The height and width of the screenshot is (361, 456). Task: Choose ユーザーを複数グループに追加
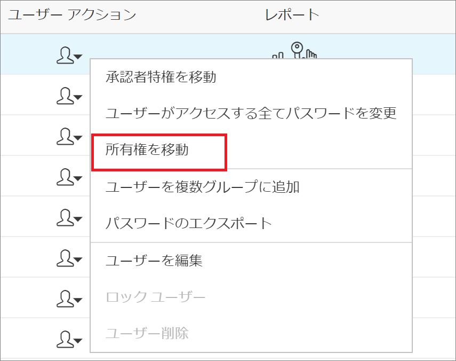point(202,187)
